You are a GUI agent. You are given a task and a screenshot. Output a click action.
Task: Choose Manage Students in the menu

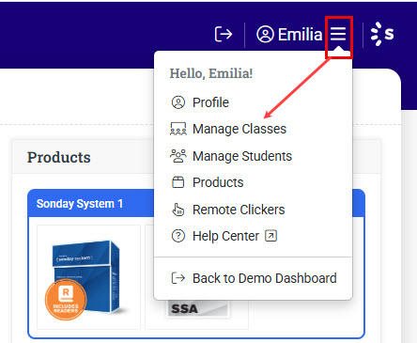coord(242,156)
